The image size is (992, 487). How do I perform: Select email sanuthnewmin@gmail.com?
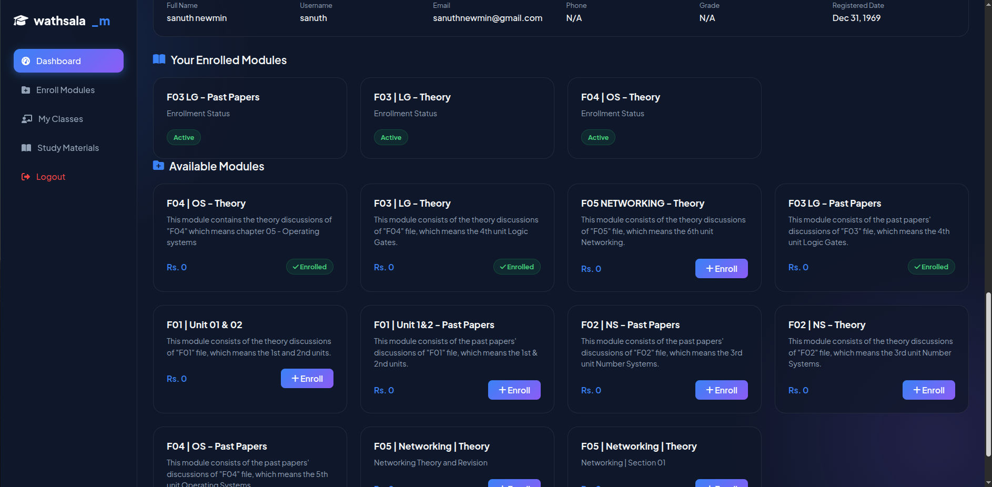[488, 18]
